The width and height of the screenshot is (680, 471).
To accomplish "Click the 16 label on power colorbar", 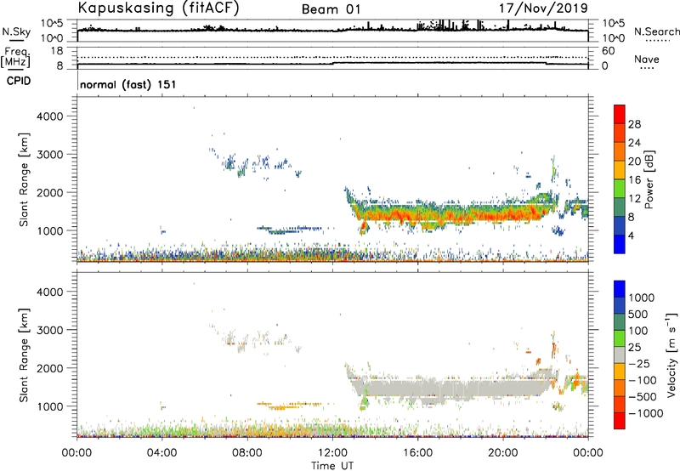I will click(634, 180).
